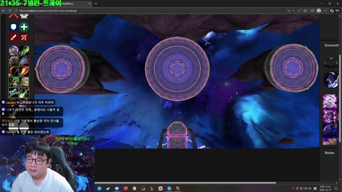Screen dimensions: 342x192
Task: Choose the green crossbow ability icon
Action: point(14,82)
